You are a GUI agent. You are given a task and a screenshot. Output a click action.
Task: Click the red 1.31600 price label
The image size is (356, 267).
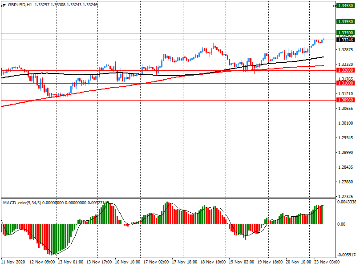[345, 83]
